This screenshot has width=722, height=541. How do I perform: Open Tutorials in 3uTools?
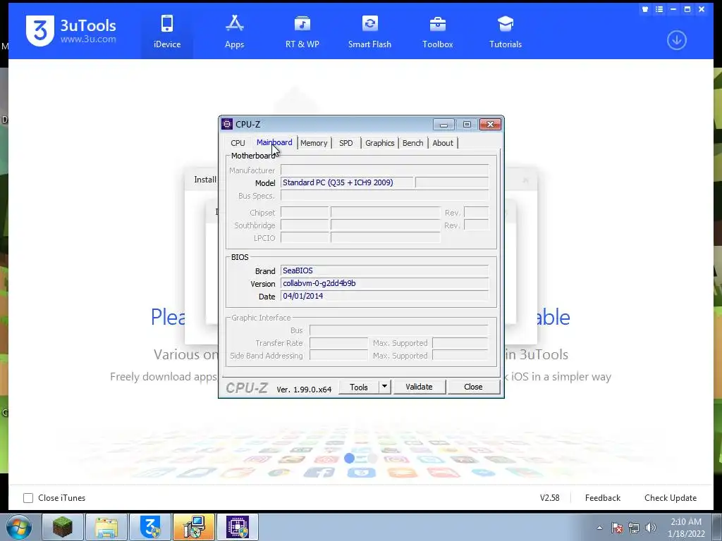(x=505, y=31)
